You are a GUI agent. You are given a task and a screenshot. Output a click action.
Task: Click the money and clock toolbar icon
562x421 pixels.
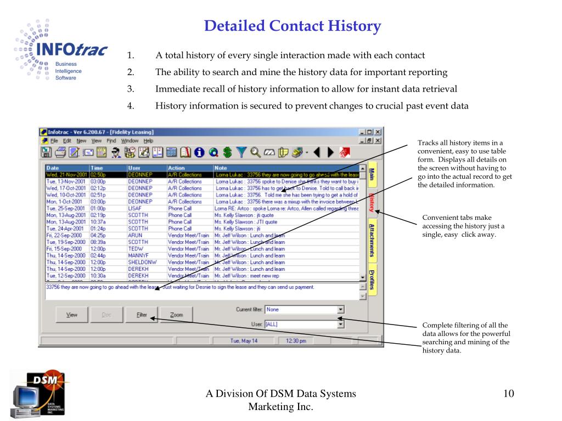point(130,152)
